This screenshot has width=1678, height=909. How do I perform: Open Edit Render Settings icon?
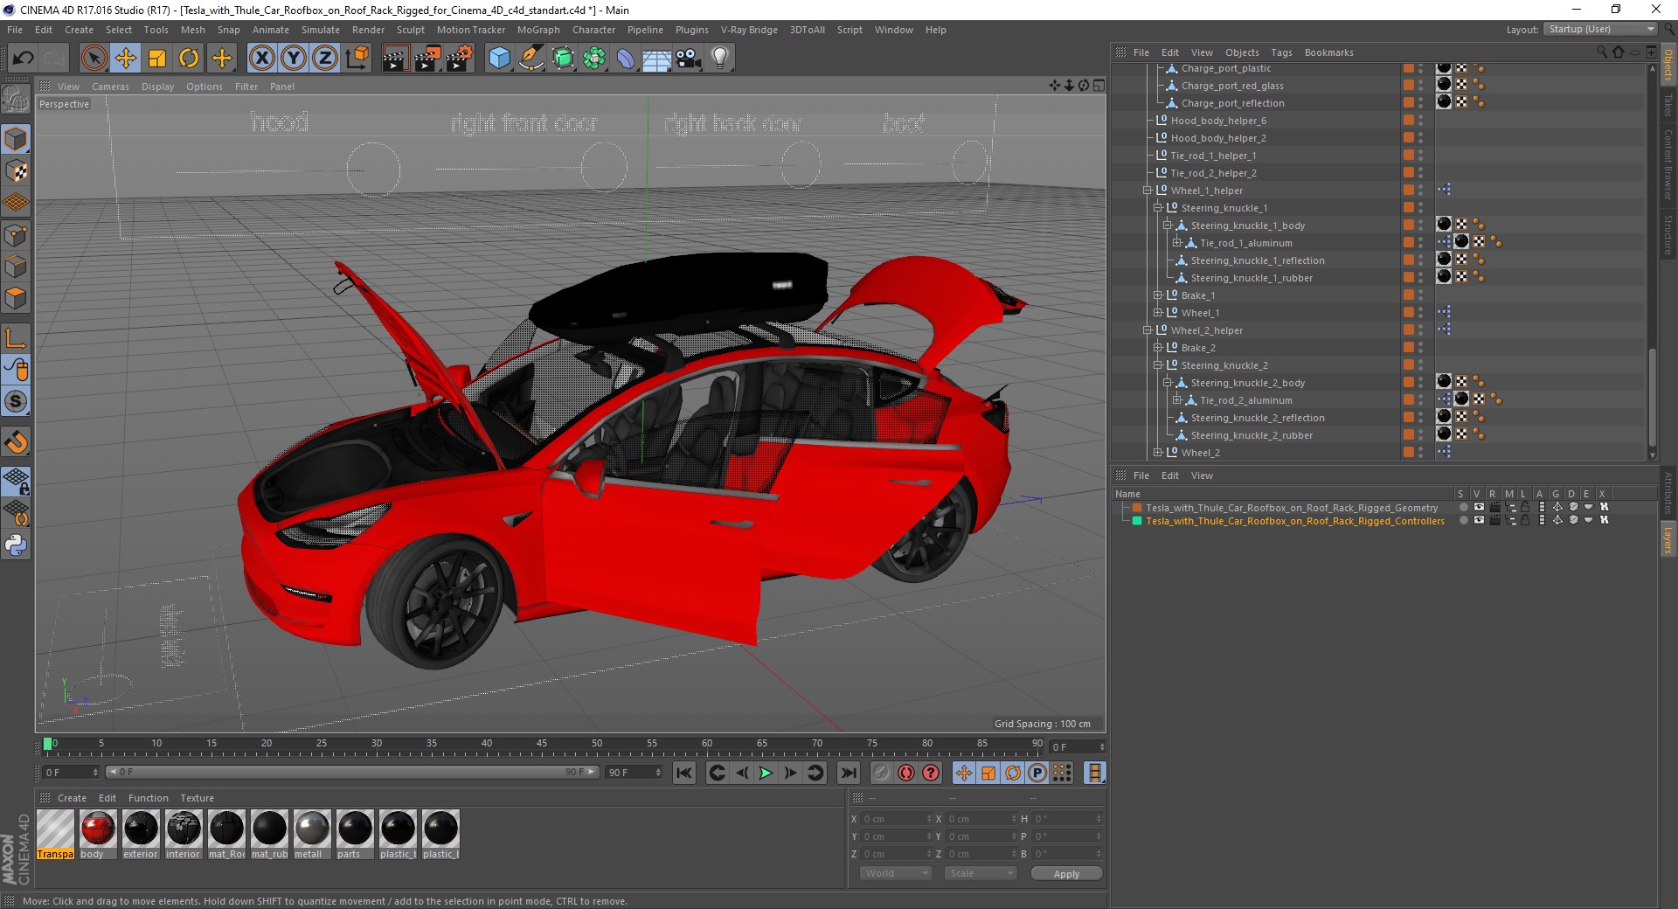pos(459,59)
